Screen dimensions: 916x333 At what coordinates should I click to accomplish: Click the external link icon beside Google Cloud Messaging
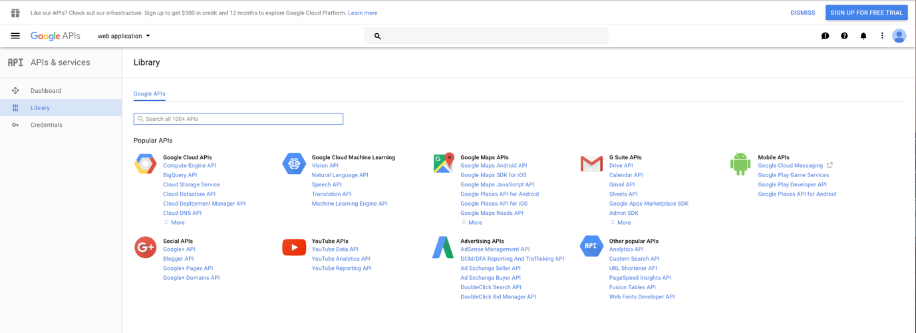pyautogui.click(x=830, y=165)
